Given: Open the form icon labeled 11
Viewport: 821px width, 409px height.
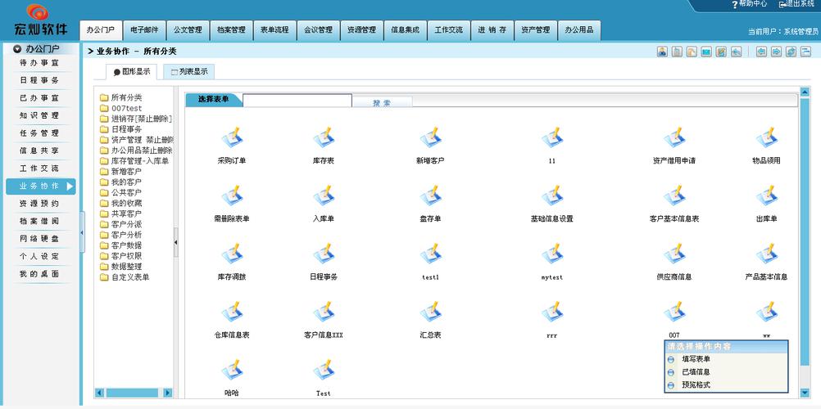Looking at the screenshot, I should click(552, 138).
